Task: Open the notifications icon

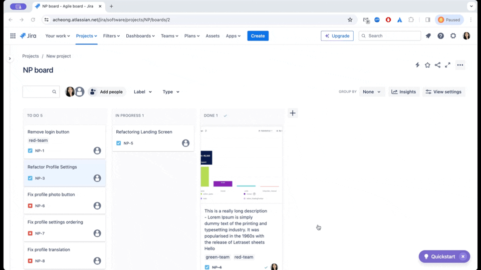Action: tap(428, 36)
